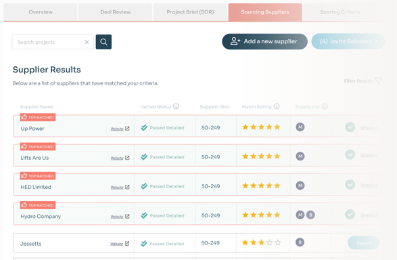Click Unselect for HED Limited

tap(369, 186)
